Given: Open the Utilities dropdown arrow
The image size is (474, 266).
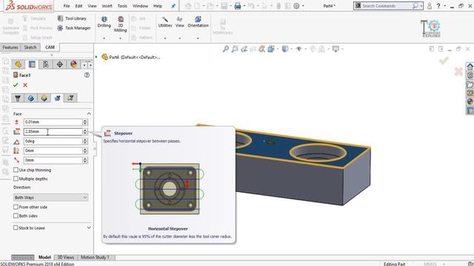Looking at the screenshot, I should 165,38.
